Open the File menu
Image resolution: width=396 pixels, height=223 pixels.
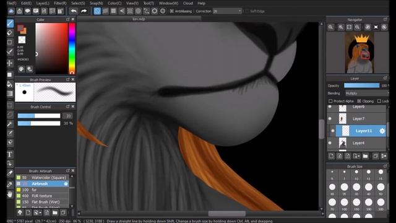click(11, 3)
